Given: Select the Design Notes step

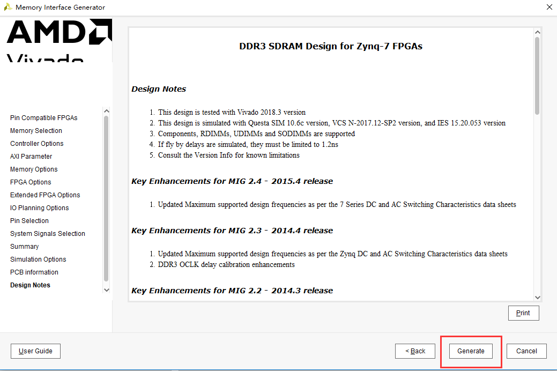Looking at the screenshot, I should click(x=30, y=285).
